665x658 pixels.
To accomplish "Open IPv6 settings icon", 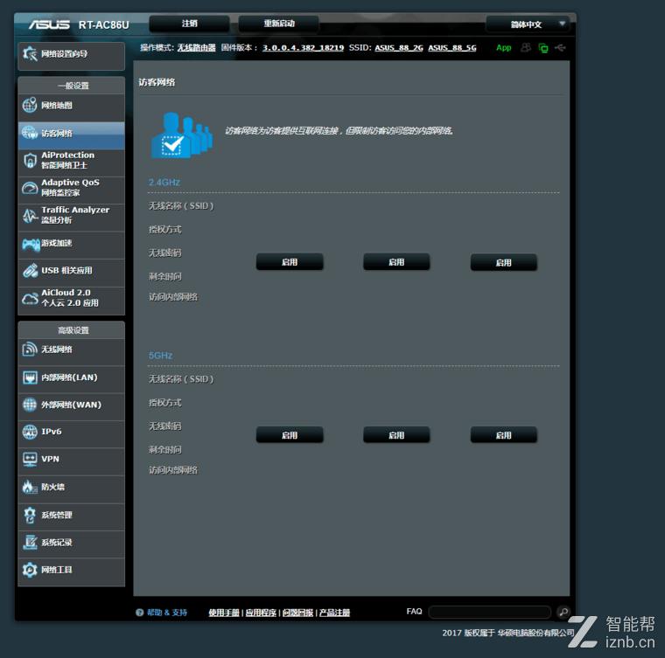I will point(30,432).
